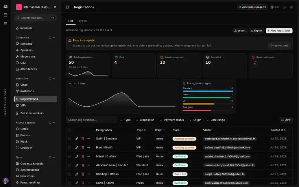Edit Salim Benamar registration with pencil icon
Viewport: 299px width, 187px height.
77,139
